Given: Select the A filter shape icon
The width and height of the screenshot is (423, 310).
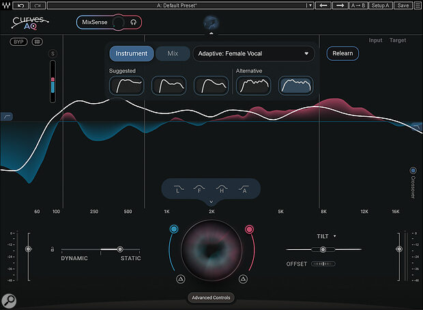Looking at the screenshot, I should pyautogui.click(x=242, y=189).
